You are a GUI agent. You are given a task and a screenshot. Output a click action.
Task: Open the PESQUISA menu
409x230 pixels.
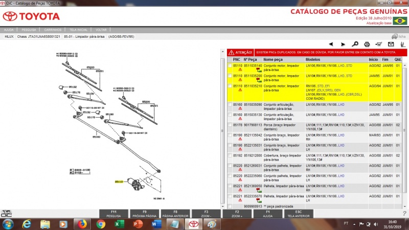(x=29, y=30)
